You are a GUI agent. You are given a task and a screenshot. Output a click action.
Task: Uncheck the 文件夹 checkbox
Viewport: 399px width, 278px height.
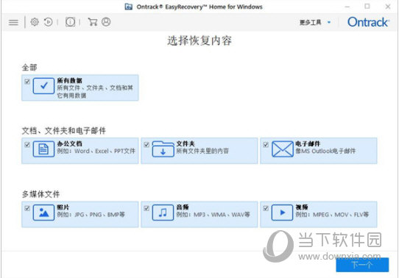pyautogui.click(x=146, y=145)
